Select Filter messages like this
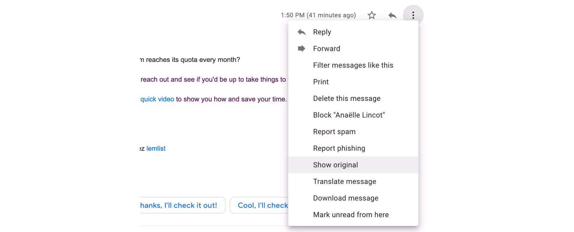 coord(353,65)
